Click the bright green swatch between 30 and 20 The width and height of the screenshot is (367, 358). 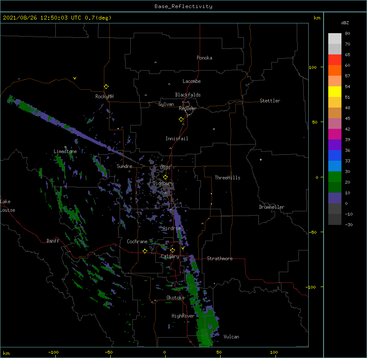click(335, 177)
